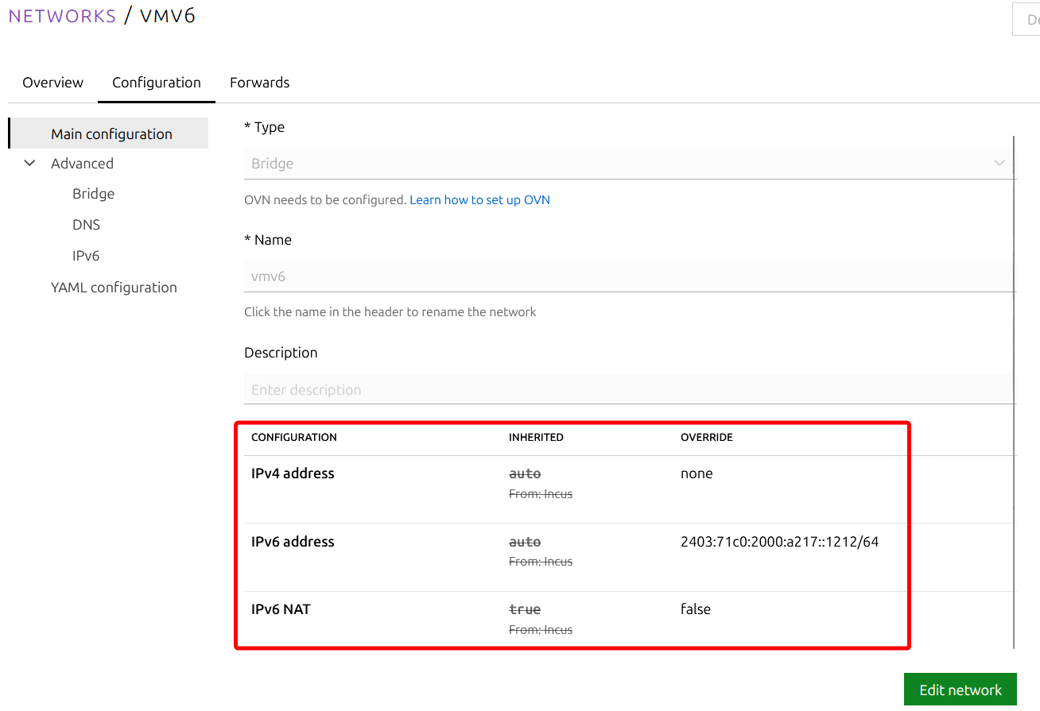Click the VMV6 header name to rename
Screen dimensions: 1040x711
168,16
